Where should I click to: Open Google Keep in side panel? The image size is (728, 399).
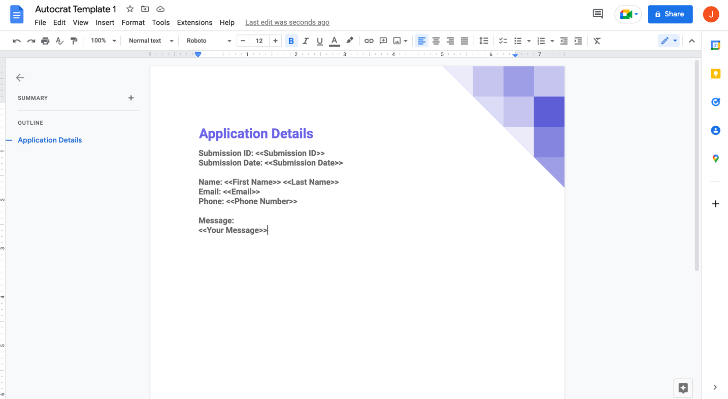715,74
